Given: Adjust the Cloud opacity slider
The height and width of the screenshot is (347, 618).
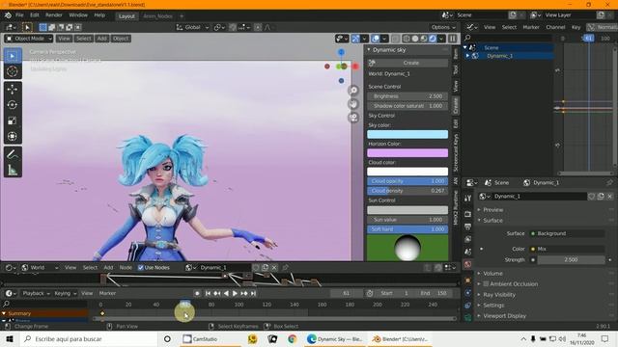Looking at the screenshot, I should [x=407, y=181].
